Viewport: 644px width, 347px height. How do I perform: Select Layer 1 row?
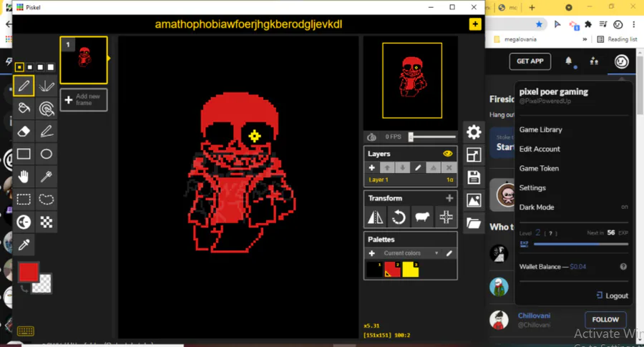[410, 180]
